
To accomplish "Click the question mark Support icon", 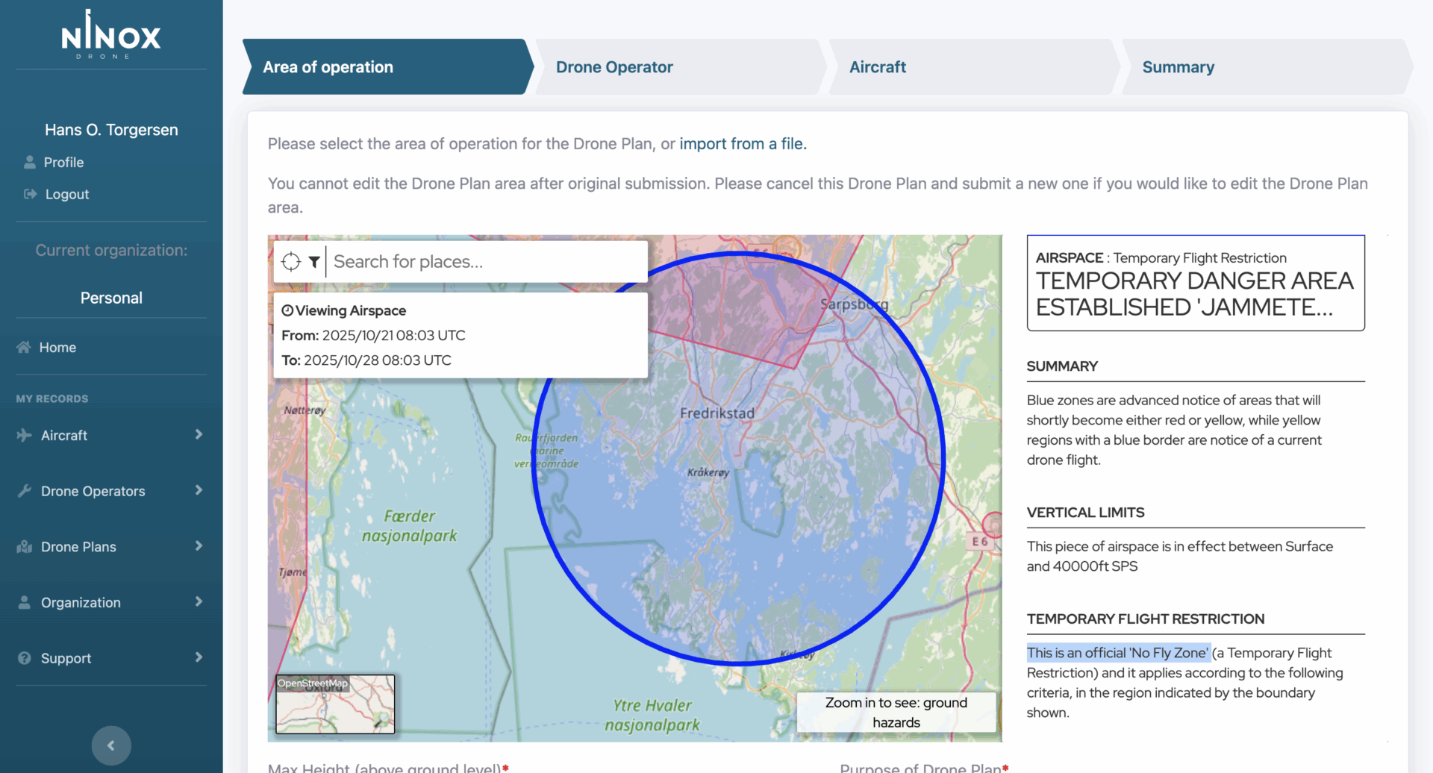I will click(x=25, y=658).
